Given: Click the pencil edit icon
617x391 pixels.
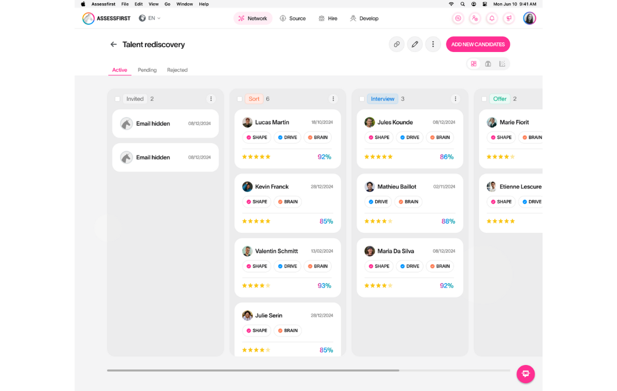Looking at the screenshot, I should (415, 44).
